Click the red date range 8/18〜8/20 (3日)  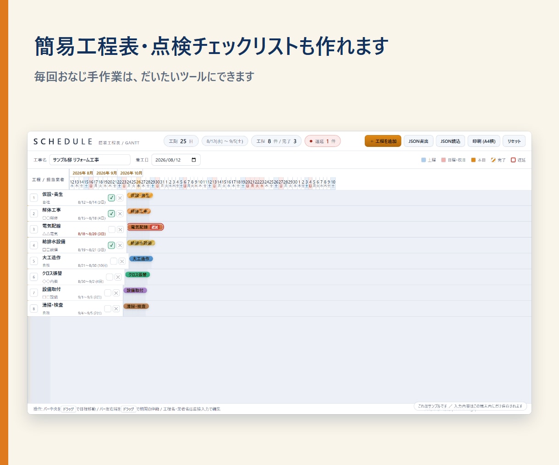coord(92,234)
